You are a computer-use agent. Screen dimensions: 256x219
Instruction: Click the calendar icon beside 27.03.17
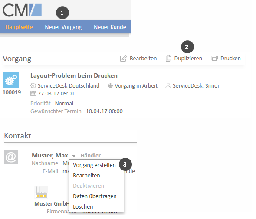(33, 94)
